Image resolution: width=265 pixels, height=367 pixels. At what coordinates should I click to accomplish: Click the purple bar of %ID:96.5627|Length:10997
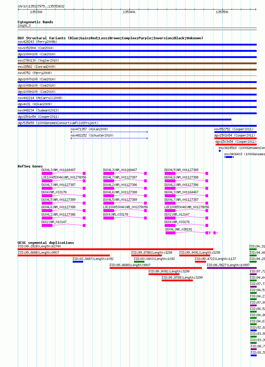(232, 268)
